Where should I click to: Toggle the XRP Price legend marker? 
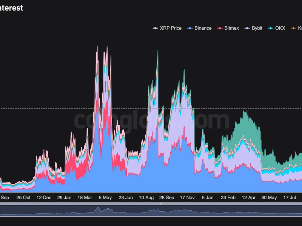(x=155, y=28)
